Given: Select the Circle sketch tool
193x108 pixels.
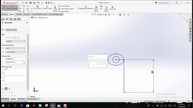Looking at the screenshot, I should pos(24,6).
